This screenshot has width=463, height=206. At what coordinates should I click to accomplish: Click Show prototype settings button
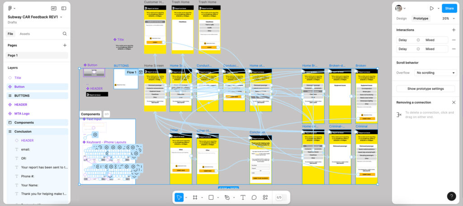pos(425,89)
